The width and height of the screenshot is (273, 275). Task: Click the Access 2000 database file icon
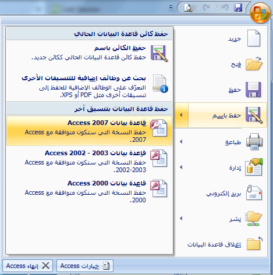pyautogui.click(x=158, y=188)
